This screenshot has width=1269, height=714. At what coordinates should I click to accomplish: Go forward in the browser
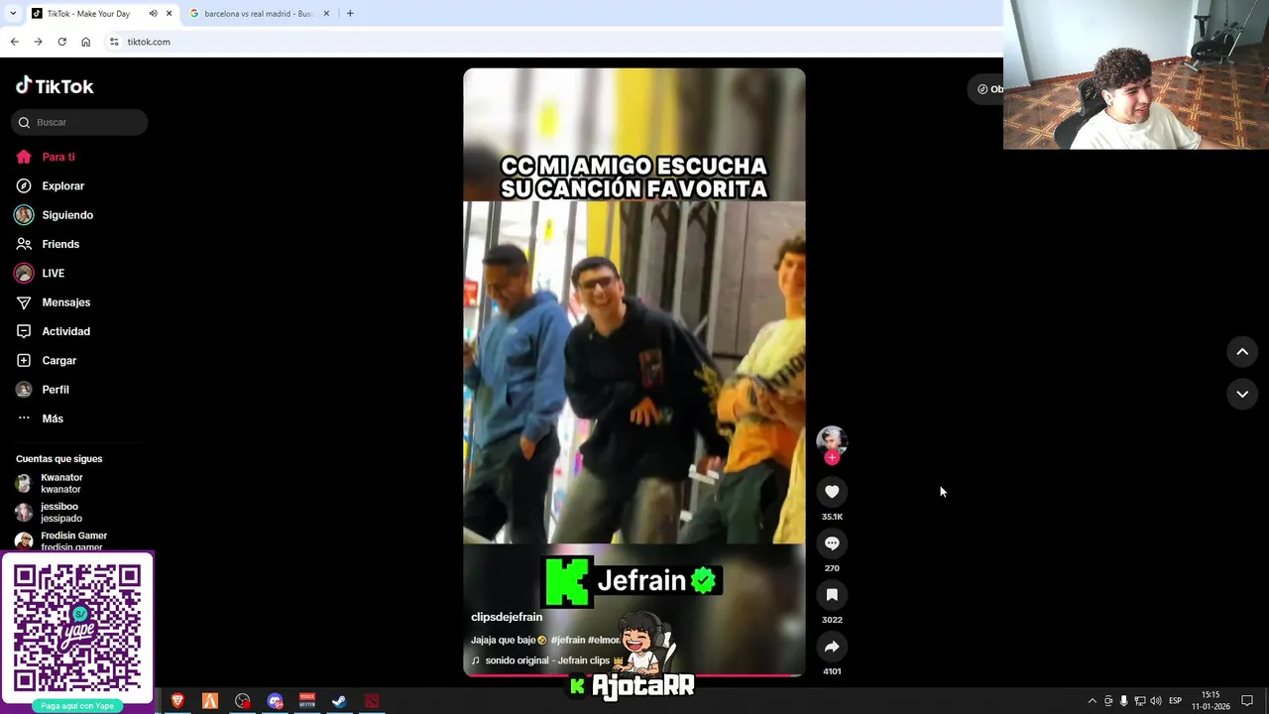[x=38, y=42]
